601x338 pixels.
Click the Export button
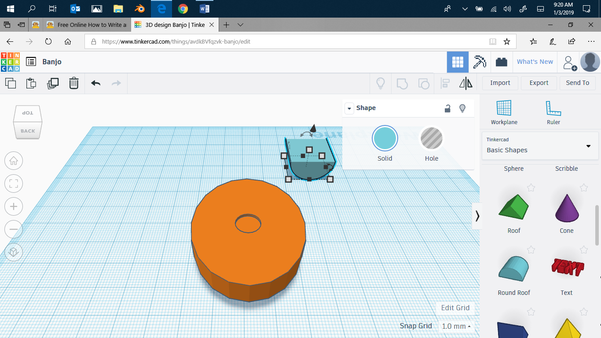click(539, 83)
